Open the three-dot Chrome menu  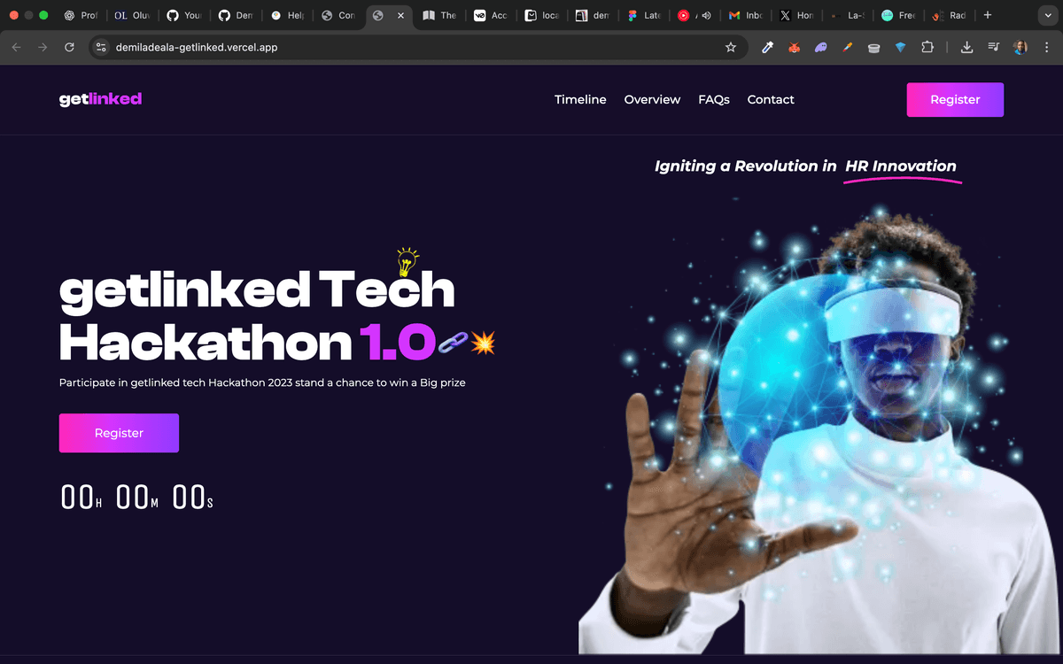(1046, 46)
